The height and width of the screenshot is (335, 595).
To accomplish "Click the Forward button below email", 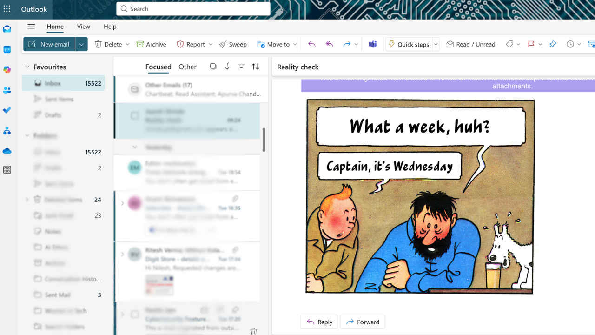I will [363, 322].
